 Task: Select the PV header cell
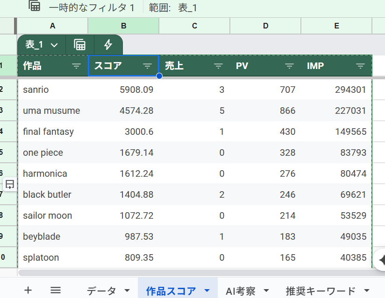click(x=265, y=66)
